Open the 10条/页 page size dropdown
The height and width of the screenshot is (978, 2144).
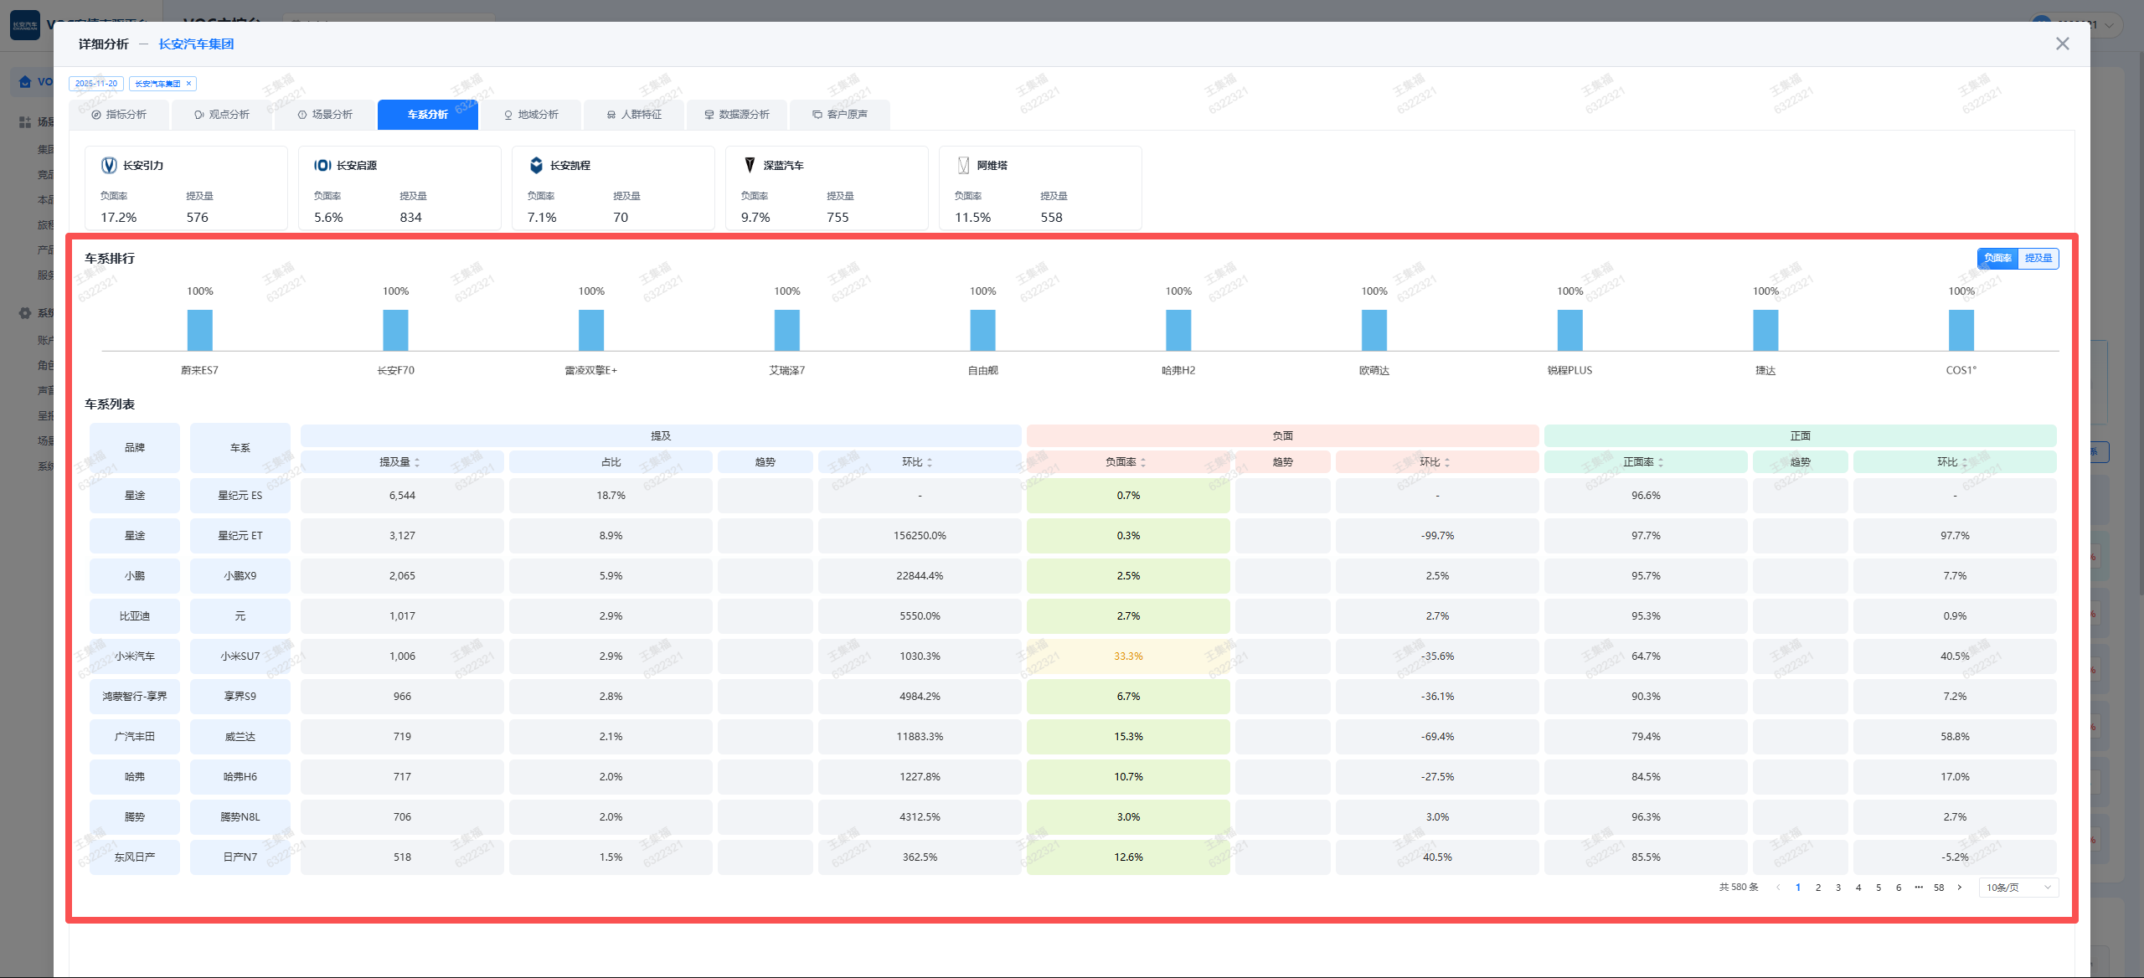click(x=2018, y=888)
